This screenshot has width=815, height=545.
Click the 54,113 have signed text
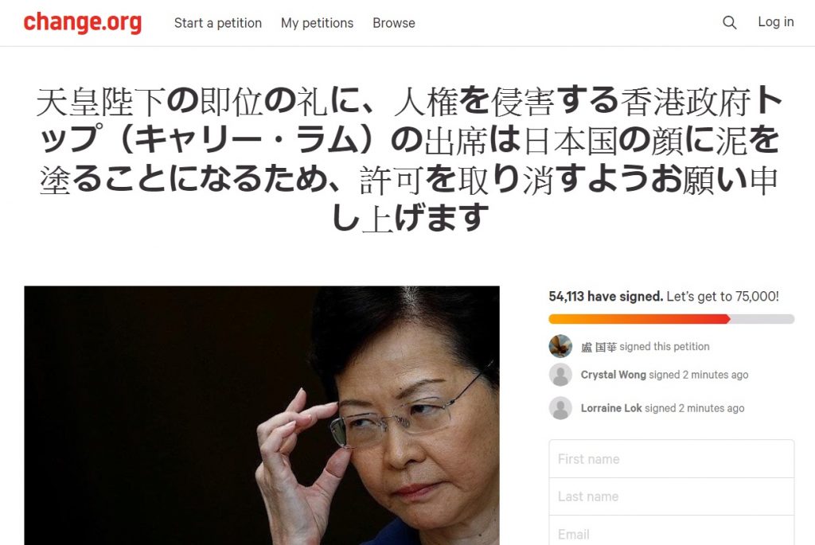coord(606,297)
